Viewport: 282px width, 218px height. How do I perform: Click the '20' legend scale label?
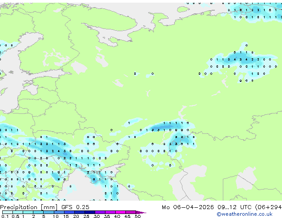pos(76,216)
